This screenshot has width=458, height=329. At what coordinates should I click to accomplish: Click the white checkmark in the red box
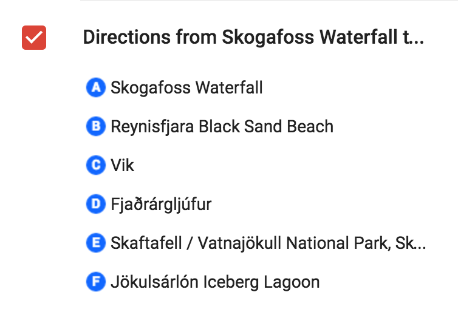tap(34, 38)
